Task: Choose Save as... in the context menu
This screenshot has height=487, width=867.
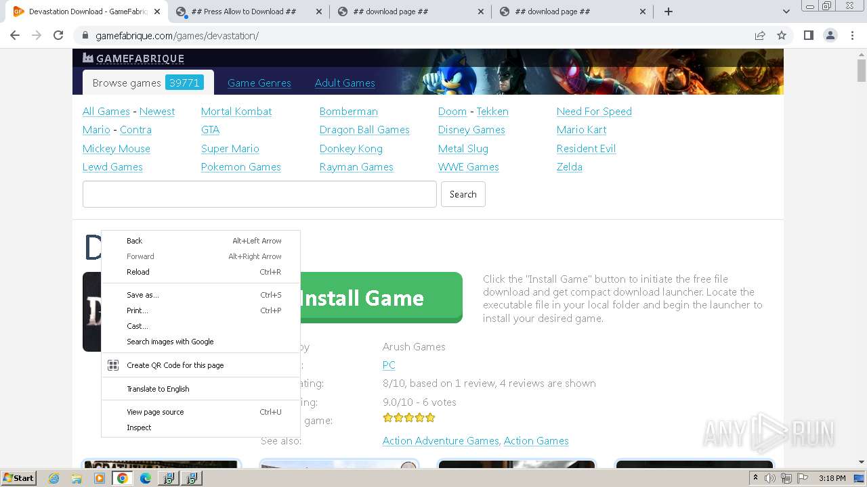Action: click(x=200, y=295)
